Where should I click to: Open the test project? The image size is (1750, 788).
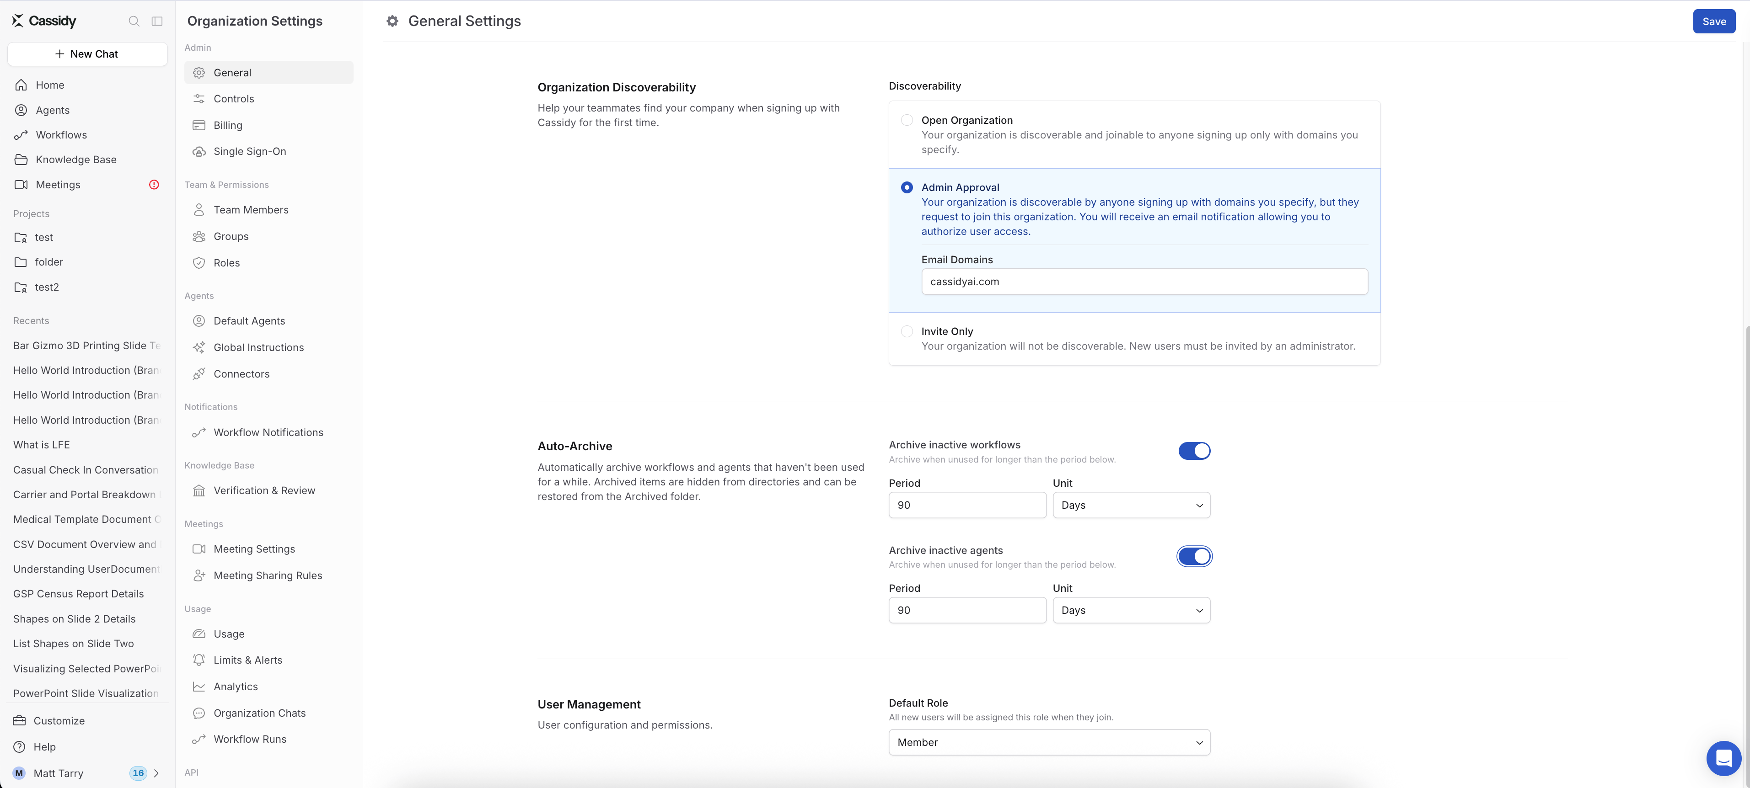[x=87, y=238]
